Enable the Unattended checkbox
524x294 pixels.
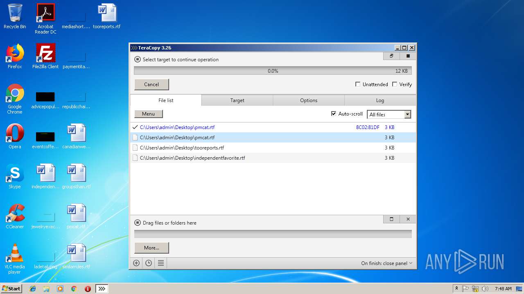[358, 85]
